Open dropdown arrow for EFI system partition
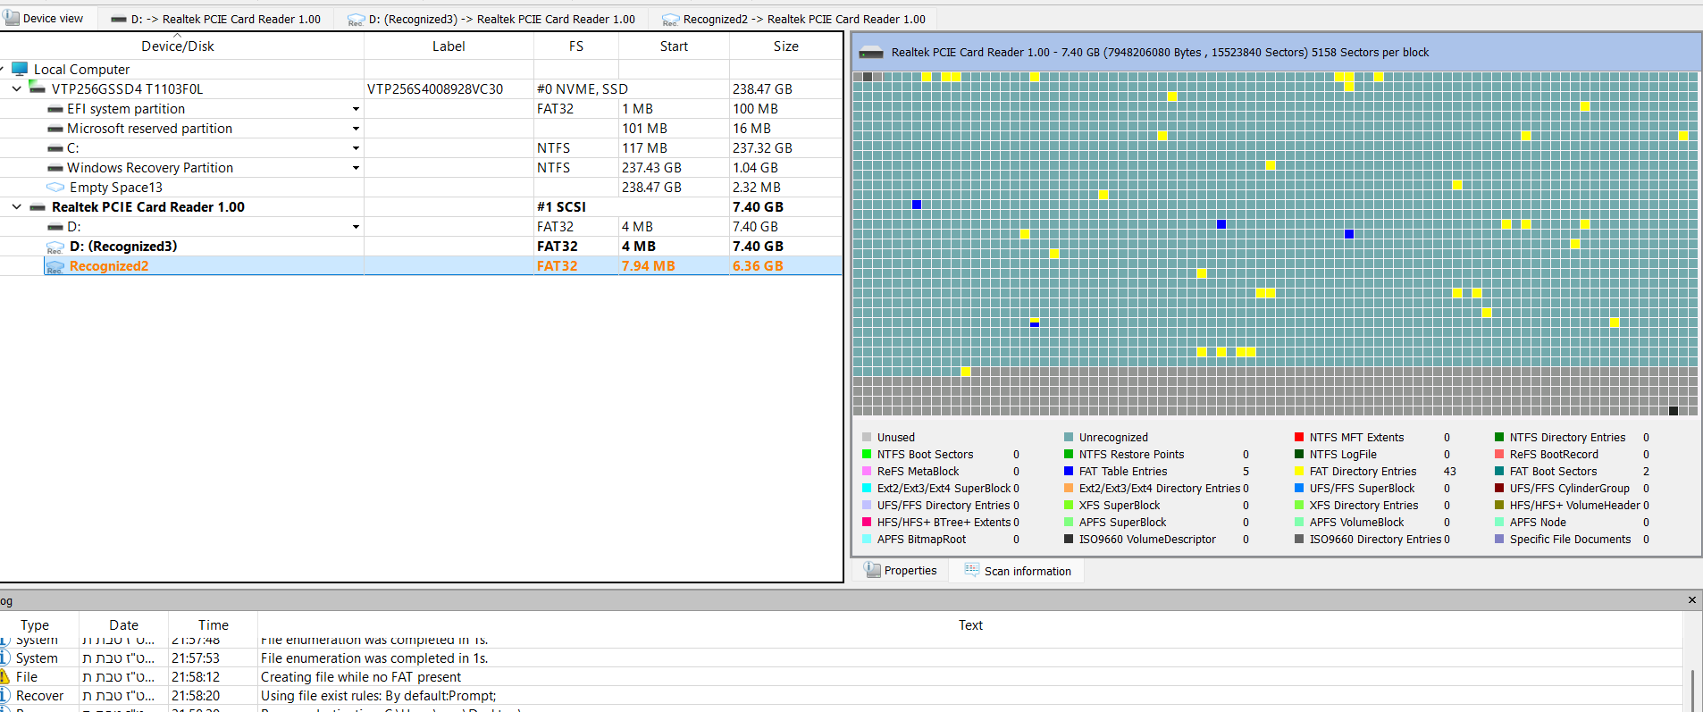Screen dimensions: 1703x712 pyautogui.click(x=356, y=109)
